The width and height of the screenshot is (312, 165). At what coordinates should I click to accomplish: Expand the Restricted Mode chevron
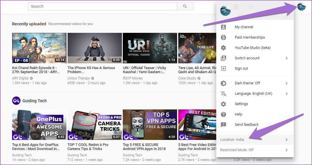[286, 150]
